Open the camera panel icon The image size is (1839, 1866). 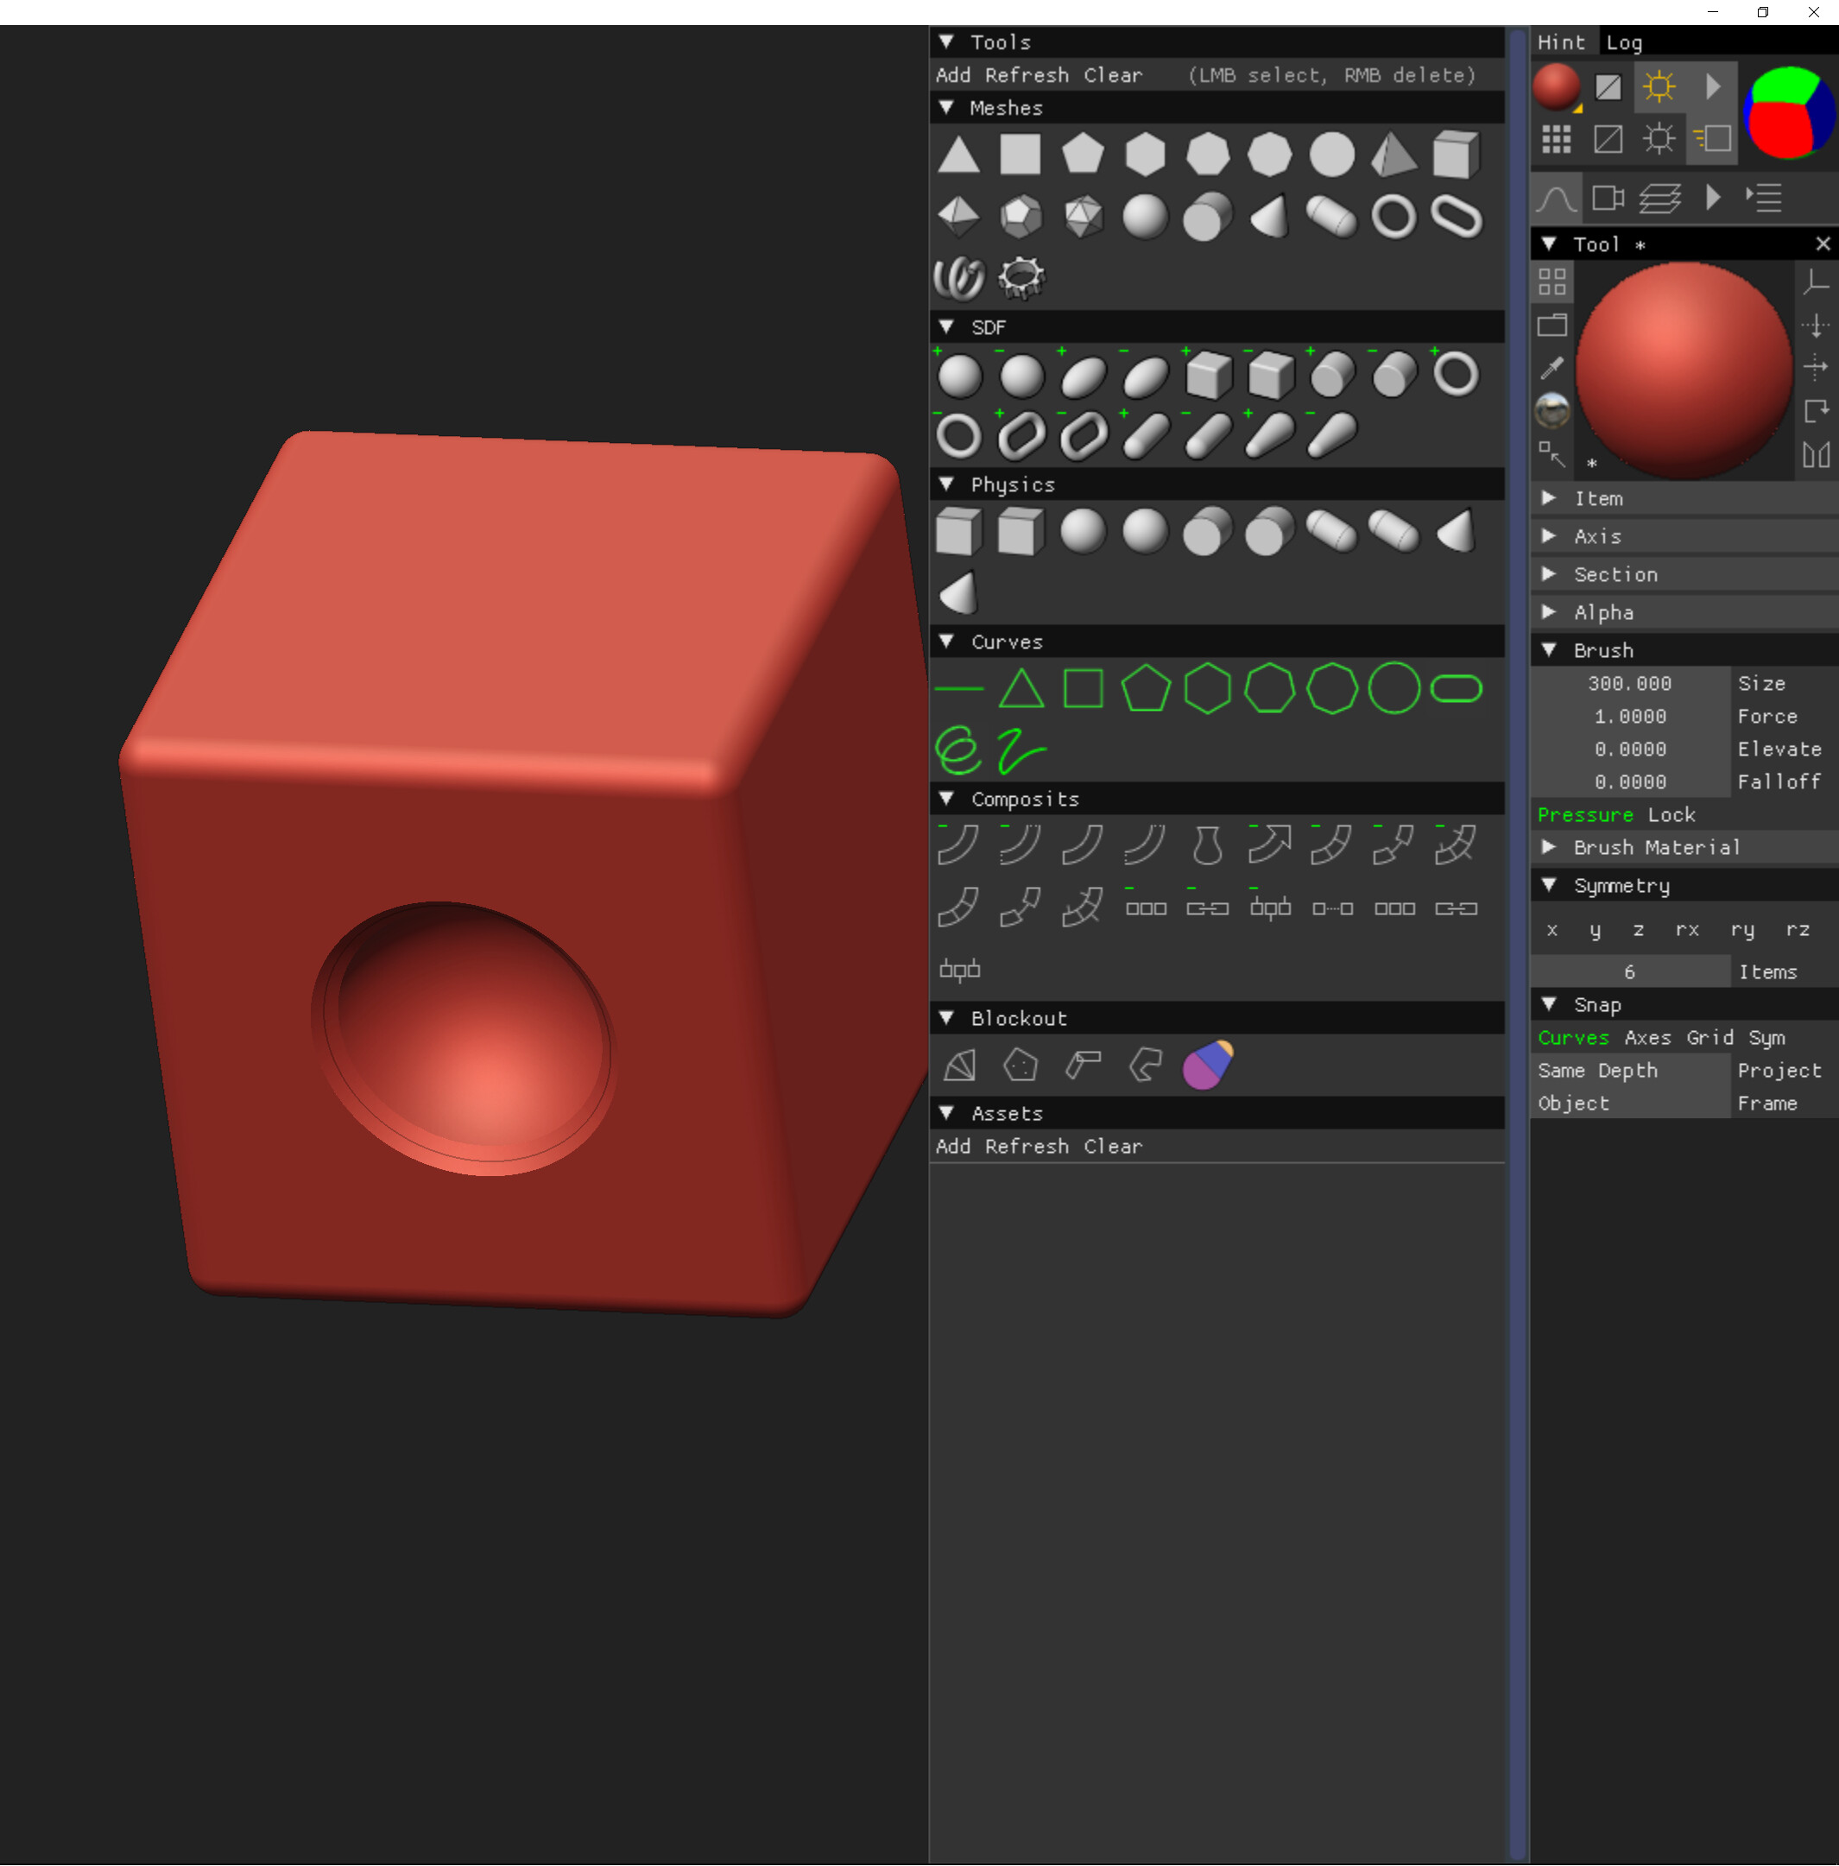(x=1608, y=198)
